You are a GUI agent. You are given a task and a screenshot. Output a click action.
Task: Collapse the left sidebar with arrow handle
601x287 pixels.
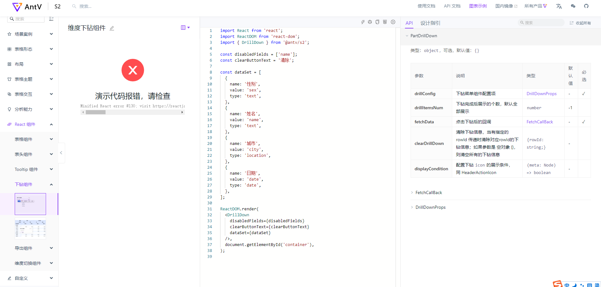[x=61, y=153]
